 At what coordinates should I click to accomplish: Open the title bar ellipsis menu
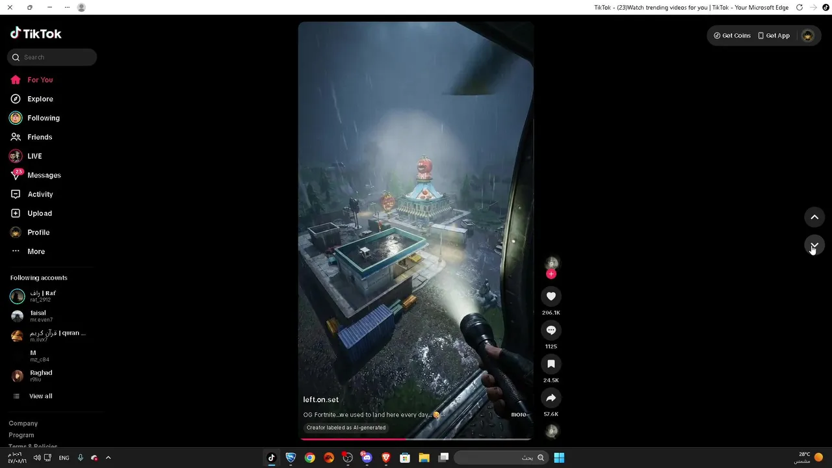click(x=67, y=7)
